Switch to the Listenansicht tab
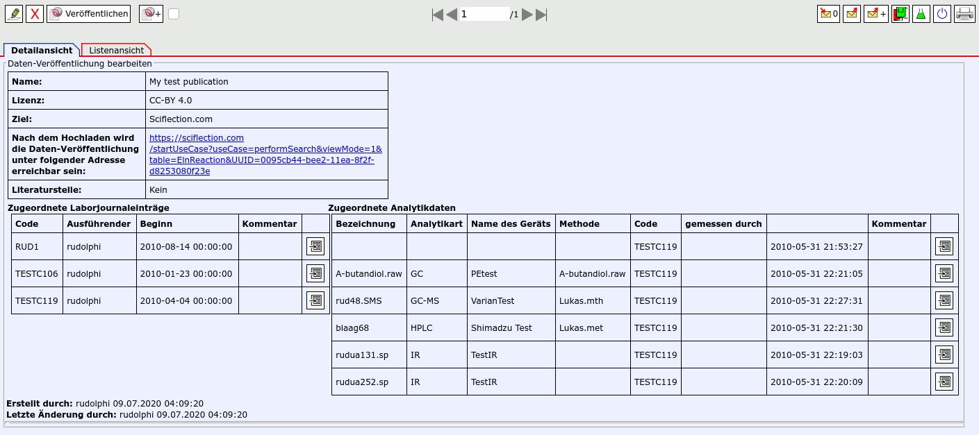The image size is (979, 435). pyautogui.click(x=116, y=50)
